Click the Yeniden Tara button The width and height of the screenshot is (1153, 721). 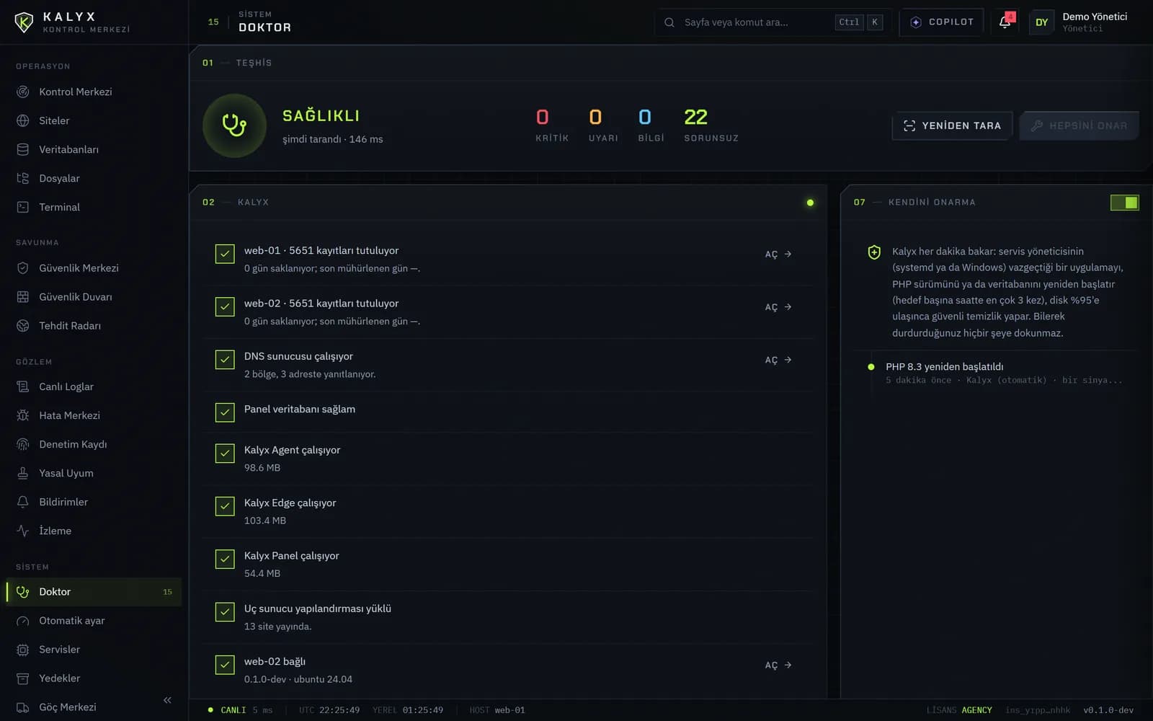coord(952,125)
